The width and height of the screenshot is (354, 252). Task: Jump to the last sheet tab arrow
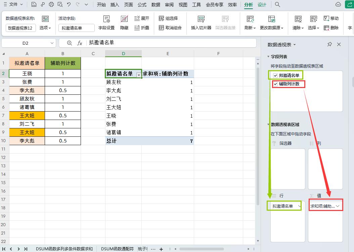coord(26,249)
